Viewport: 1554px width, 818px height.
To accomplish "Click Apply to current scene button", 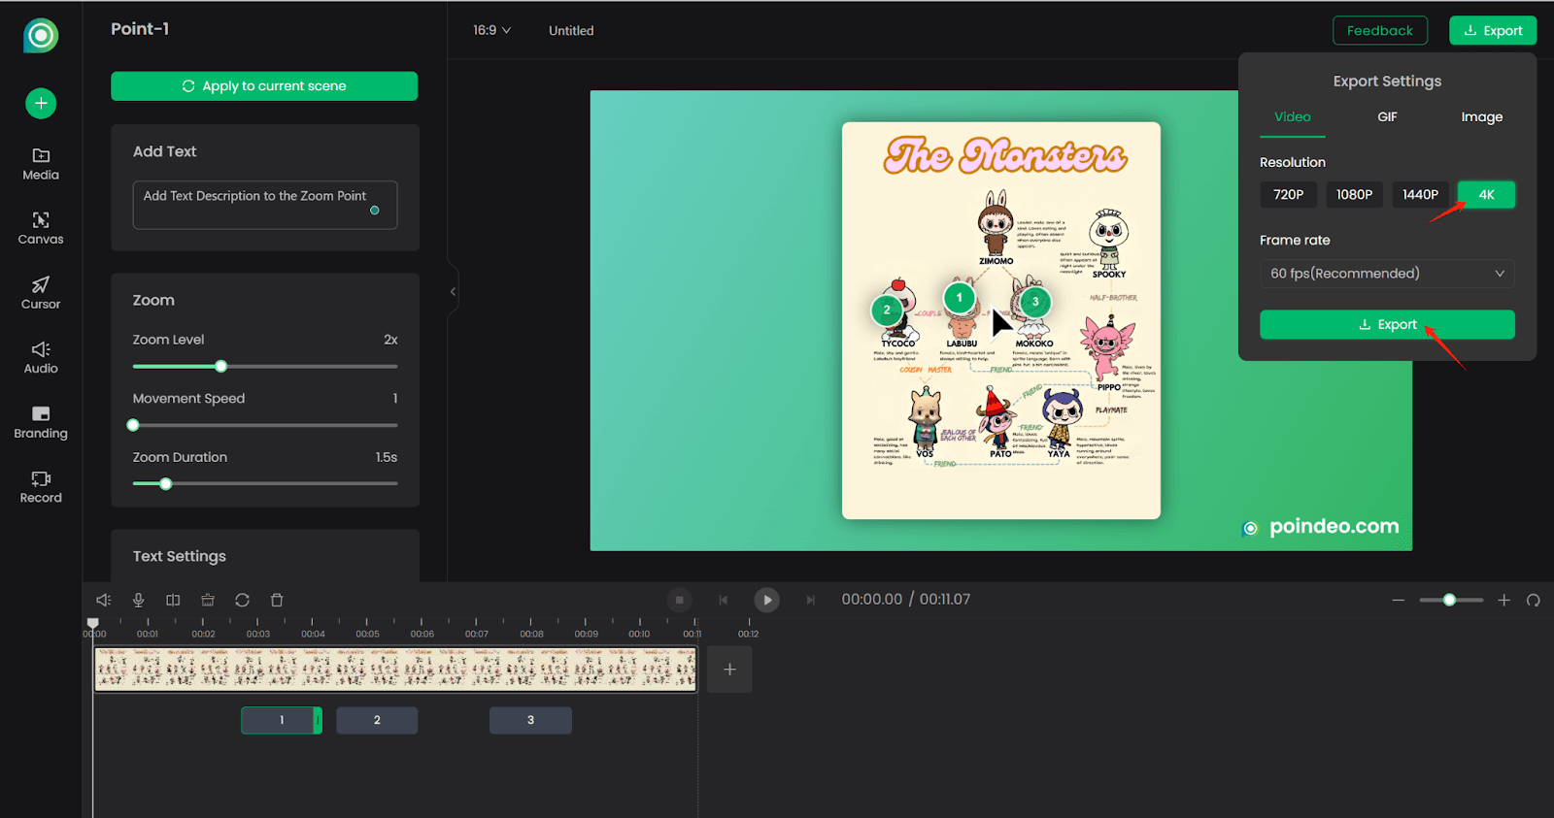I will (264, 85).
